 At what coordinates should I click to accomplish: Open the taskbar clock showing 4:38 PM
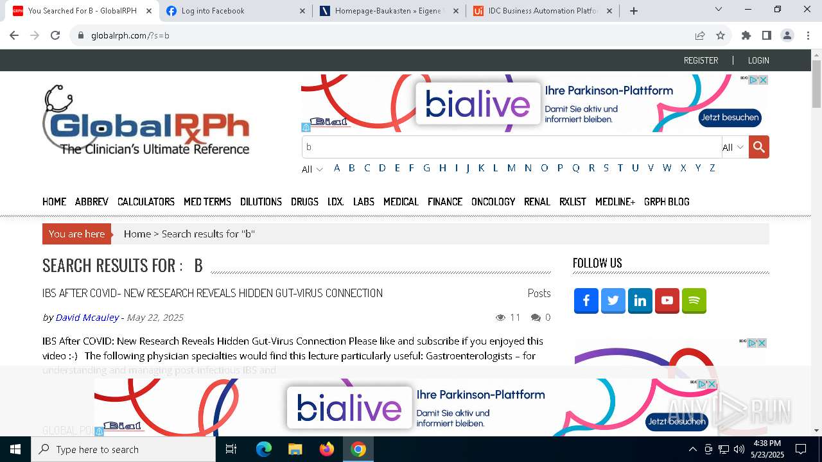pos(767,449)
